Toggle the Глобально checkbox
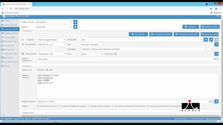The image size is (223, 125). (x=115, y=54)
